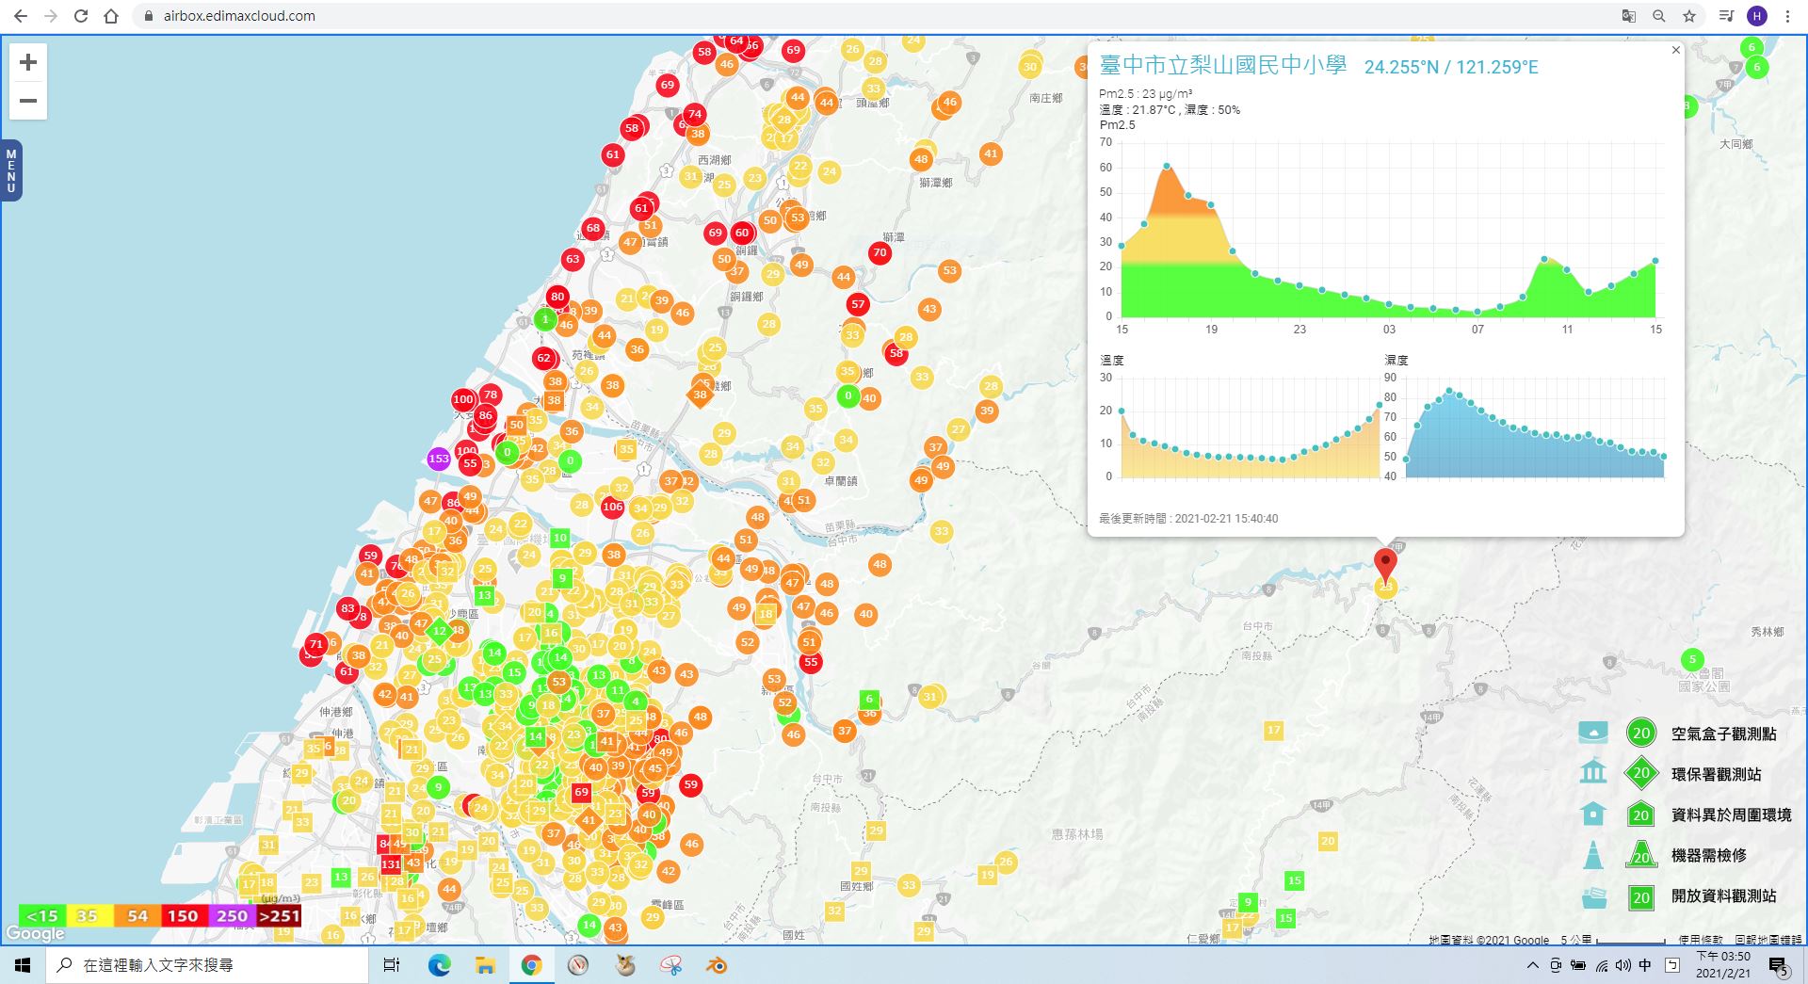Open Task View on the taskbar

click(392, 965)
